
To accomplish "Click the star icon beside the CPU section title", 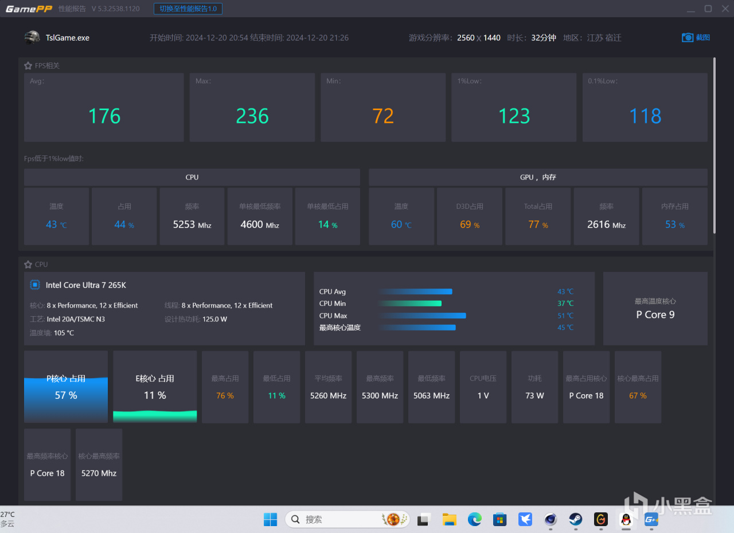I will pyautogui.click(x=28, y=264).
